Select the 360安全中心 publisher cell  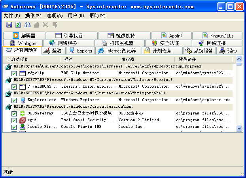click(131, 113)
